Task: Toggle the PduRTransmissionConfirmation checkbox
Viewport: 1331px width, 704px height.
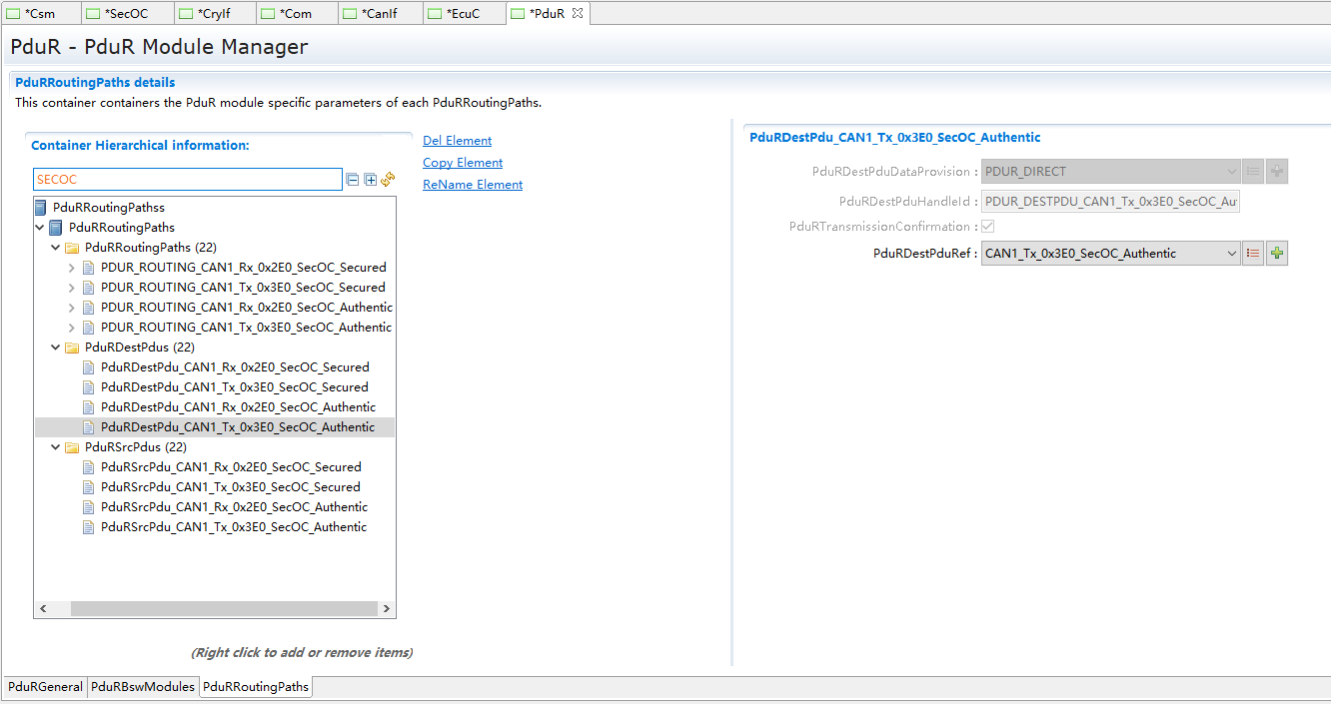Action: coord(987,227)
